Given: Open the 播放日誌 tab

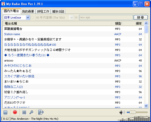Looking at the screenshot, I should coord(58,12).
